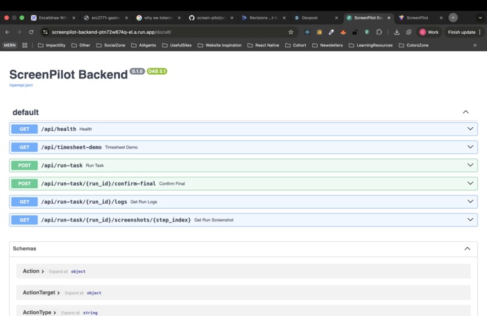Image resolution: width=487 pixels, height=316 pixels.
Task: Collapse the default section chevron
Action: [466, 112]
